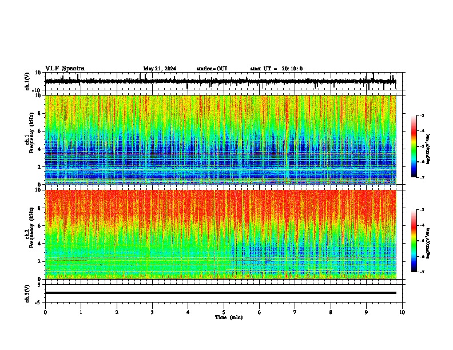453x350 pixels.
Task: Click the "ch.1(V)" waveform axis label
Action: pyautogui.click(x=27, y=81)
